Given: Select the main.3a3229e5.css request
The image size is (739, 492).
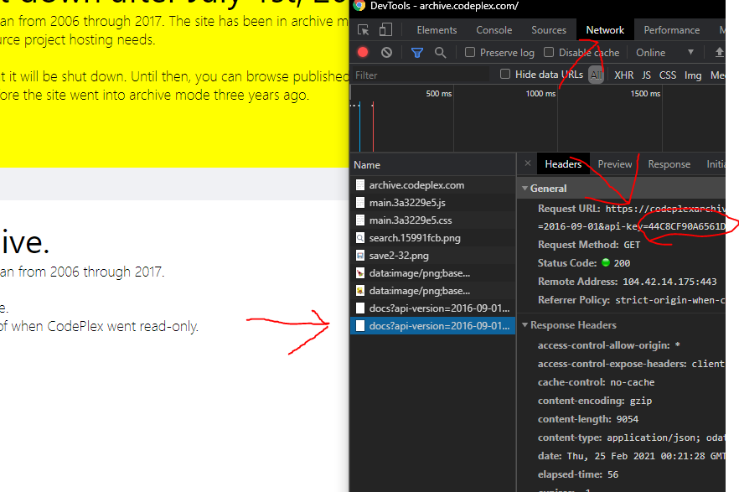Looking at the screenshot, I should pos(432,220).
